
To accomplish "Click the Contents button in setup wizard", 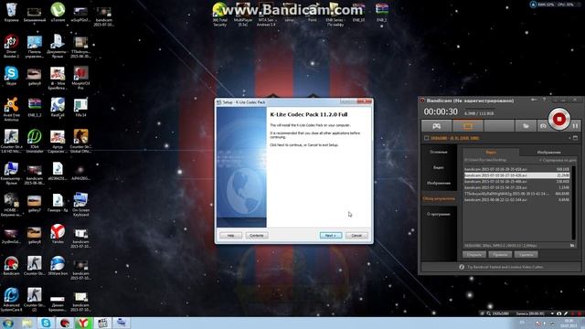I will (x=257, y=236).
